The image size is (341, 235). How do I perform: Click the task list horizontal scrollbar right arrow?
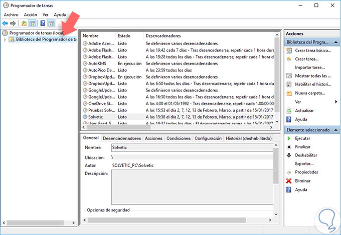point(271,127)
